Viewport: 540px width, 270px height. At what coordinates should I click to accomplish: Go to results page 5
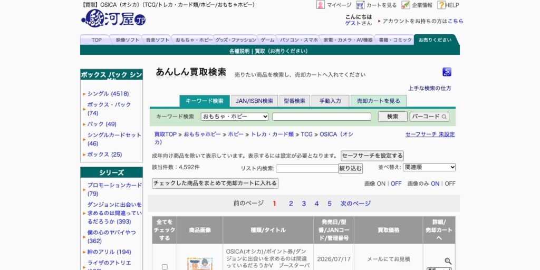pyautogui.click(x=330, y=204)
